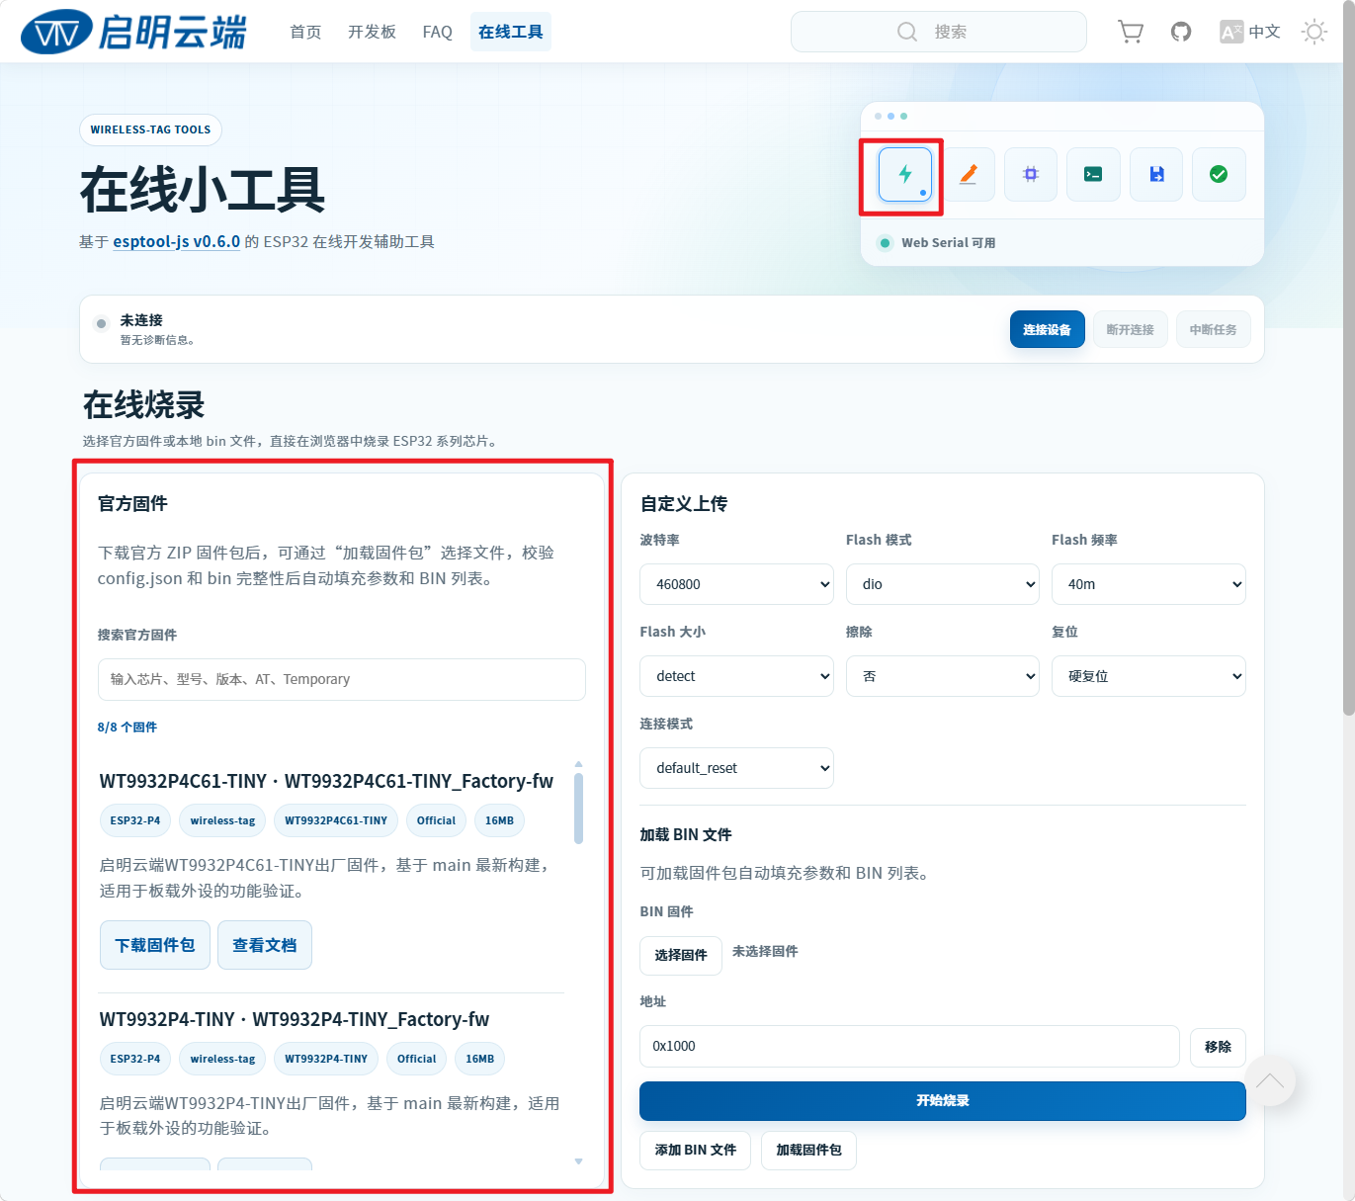The image size is (1355, 1201).
Task: Click the 添加 BIN 文件 button
Action: click(696, 1150)
